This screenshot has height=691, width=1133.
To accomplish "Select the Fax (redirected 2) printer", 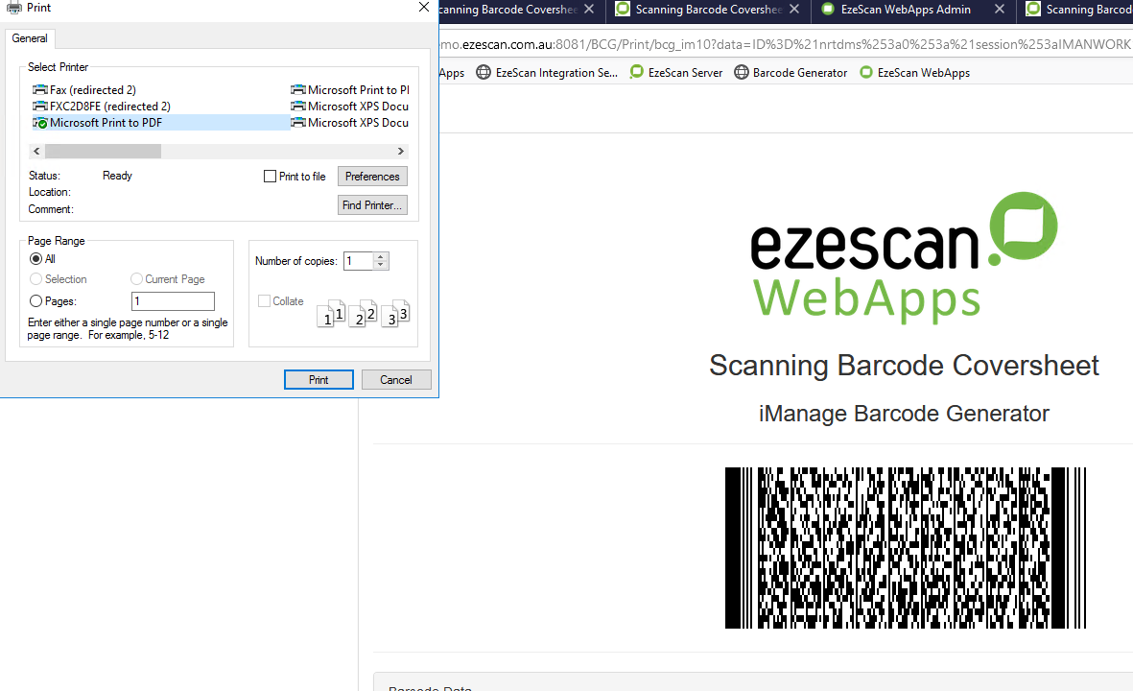I will (x=92, y=90).
